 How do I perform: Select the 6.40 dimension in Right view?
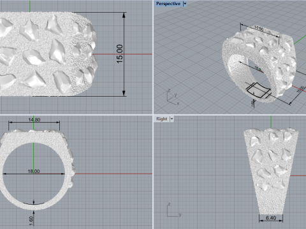[x=271, y=218]
